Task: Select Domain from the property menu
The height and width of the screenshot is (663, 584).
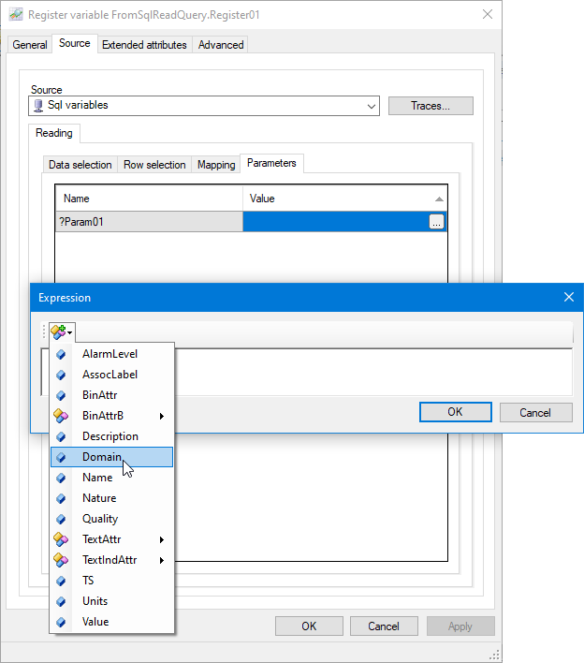Action: point(102,457)
